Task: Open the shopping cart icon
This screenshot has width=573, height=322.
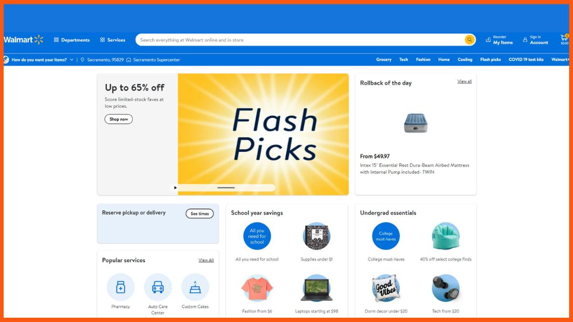Action: (x=564, y=39)
